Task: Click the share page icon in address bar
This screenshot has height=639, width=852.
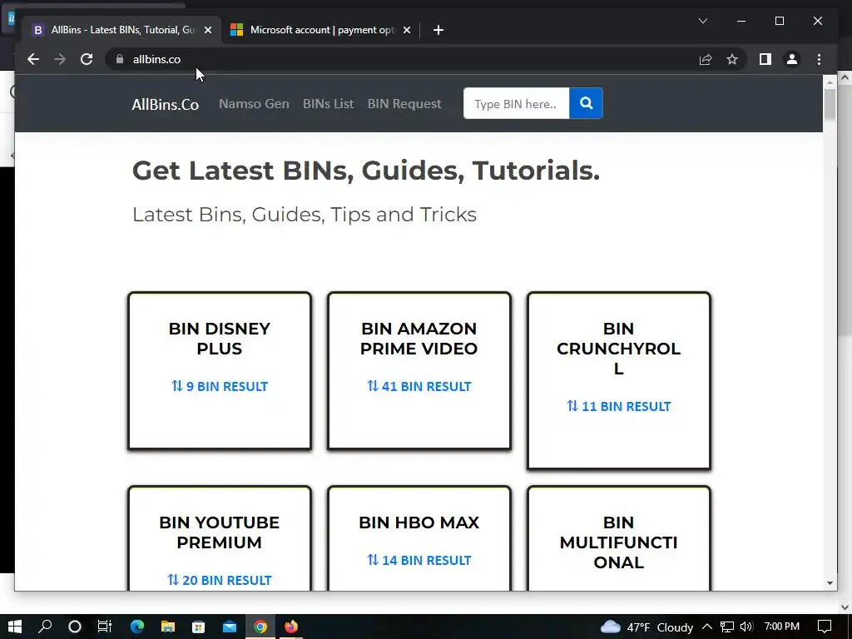Action: click(706, 59)
